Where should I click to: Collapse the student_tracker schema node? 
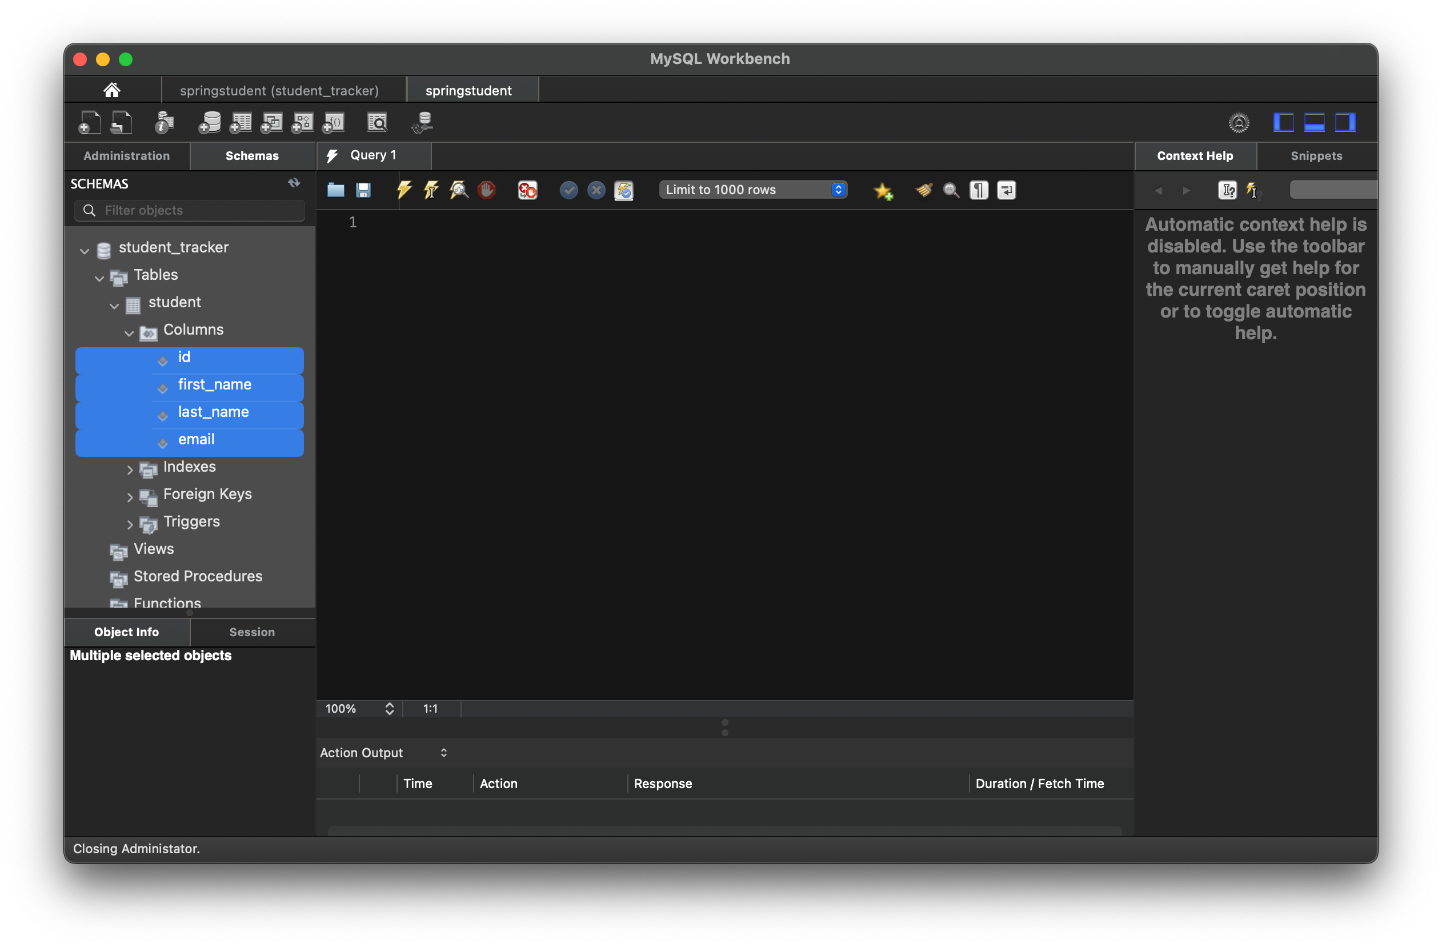pyautogui.click(x=85, y=250)
